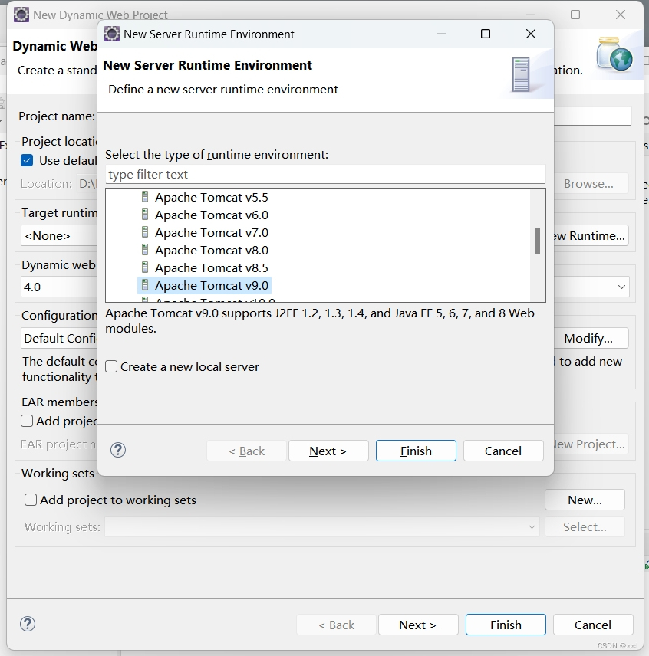The image size is (649, 656).
Task: Open help in New Server Runtime dialog
Action: tap(118, 450)
